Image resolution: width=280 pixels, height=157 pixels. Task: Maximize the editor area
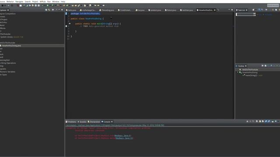(x=232, y=10)
